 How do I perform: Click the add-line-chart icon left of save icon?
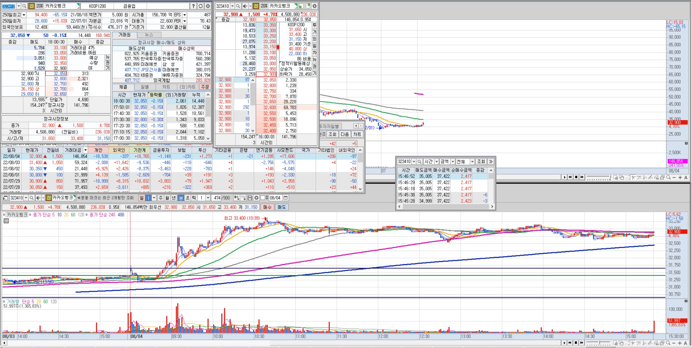pyautogui.click(x=243, y=198)
